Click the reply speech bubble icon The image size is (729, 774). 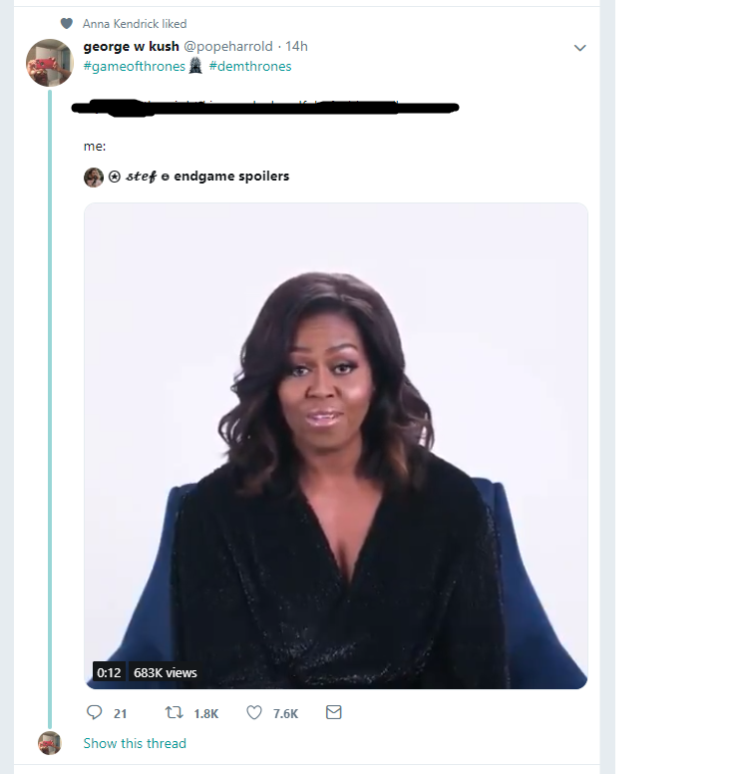[95, 713]
